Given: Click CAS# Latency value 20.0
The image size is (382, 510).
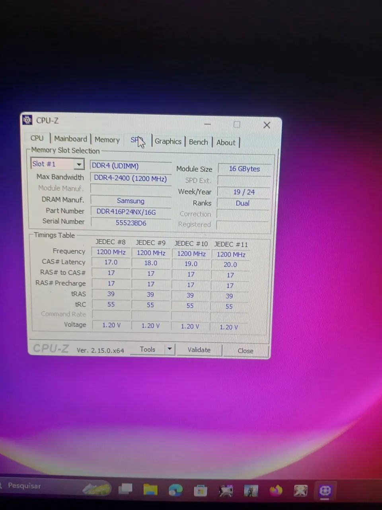Looking at the screenshot, I should pyautogui.click(x=230, y=265).
